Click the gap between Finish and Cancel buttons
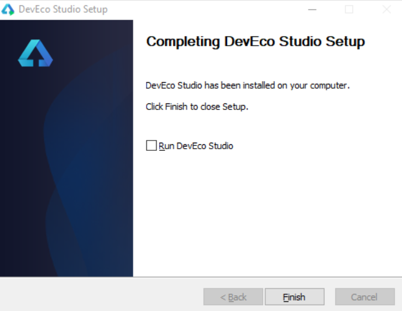 [329, 297]
